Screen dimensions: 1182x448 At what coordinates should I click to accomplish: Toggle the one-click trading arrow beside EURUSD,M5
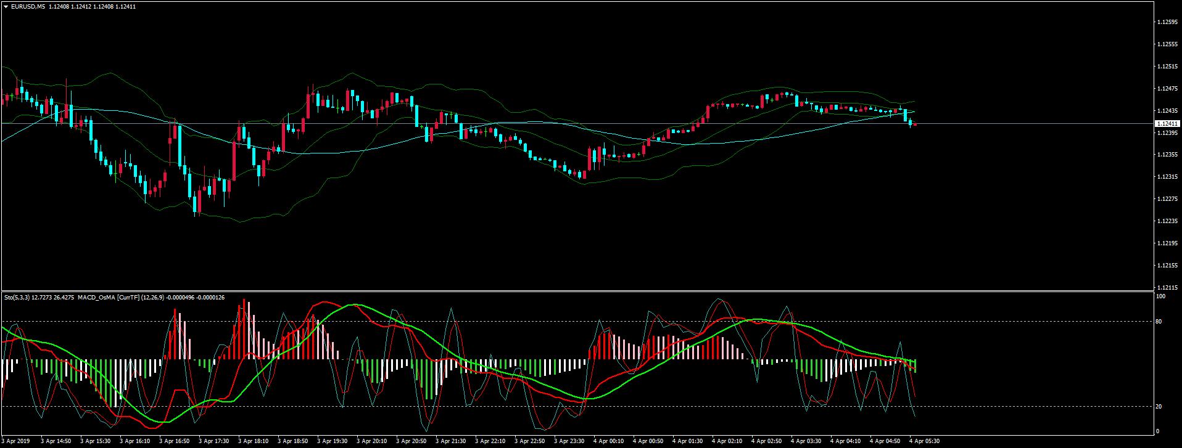pyautogui.click(x=6, y=6)
